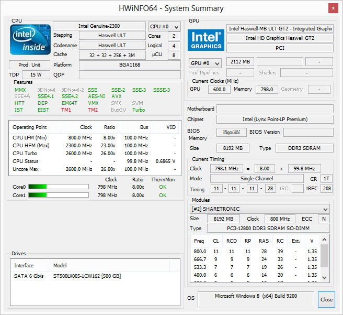343x315 pixels.
Task: Select the 666.7 frequency timing row
Action: pyautogui.click(x=255, y=259)
